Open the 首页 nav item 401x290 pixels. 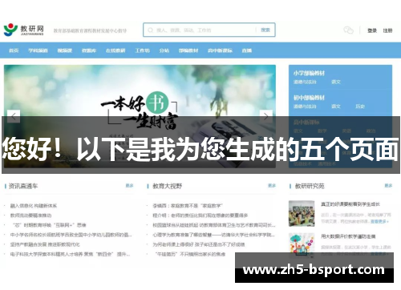(14, 50)
